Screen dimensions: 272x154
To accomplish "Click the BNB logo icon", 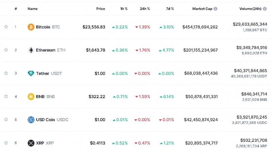I will [x=31, y=96].
